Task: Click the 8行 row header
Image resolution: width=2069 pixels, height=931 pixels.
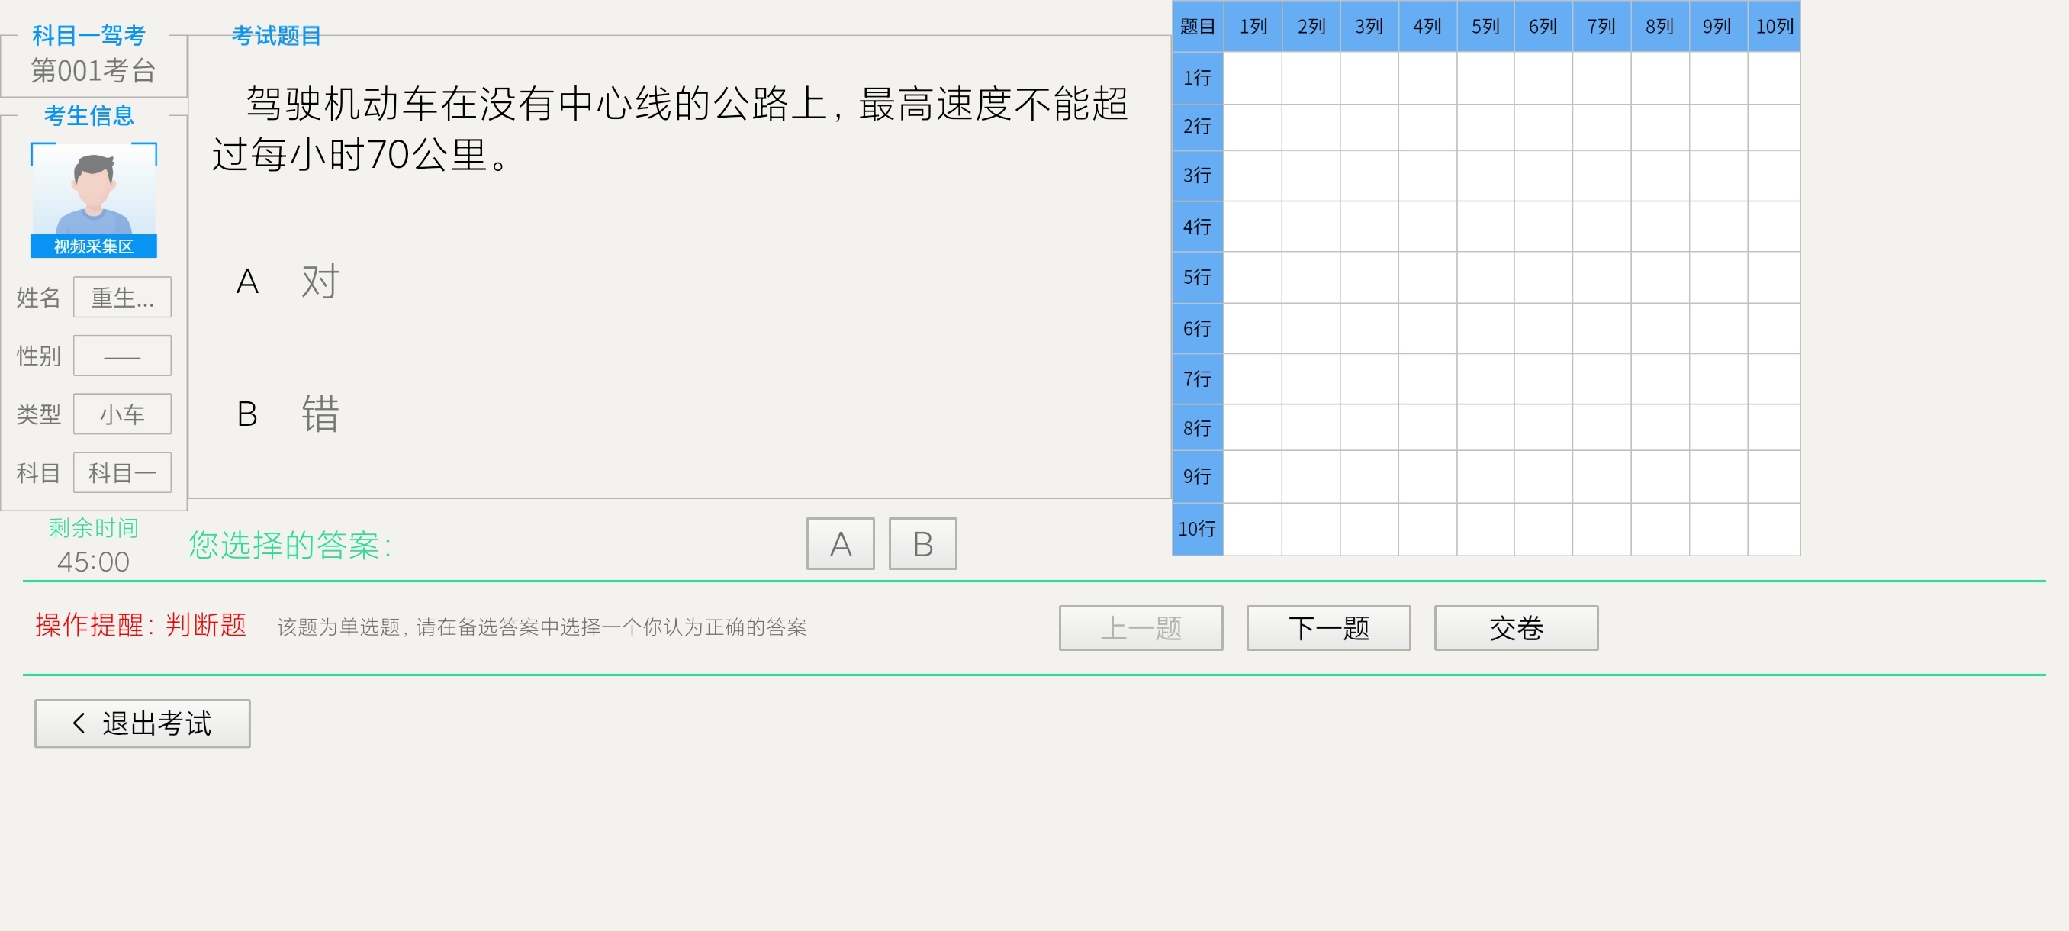Action: tap(1198, 427)
